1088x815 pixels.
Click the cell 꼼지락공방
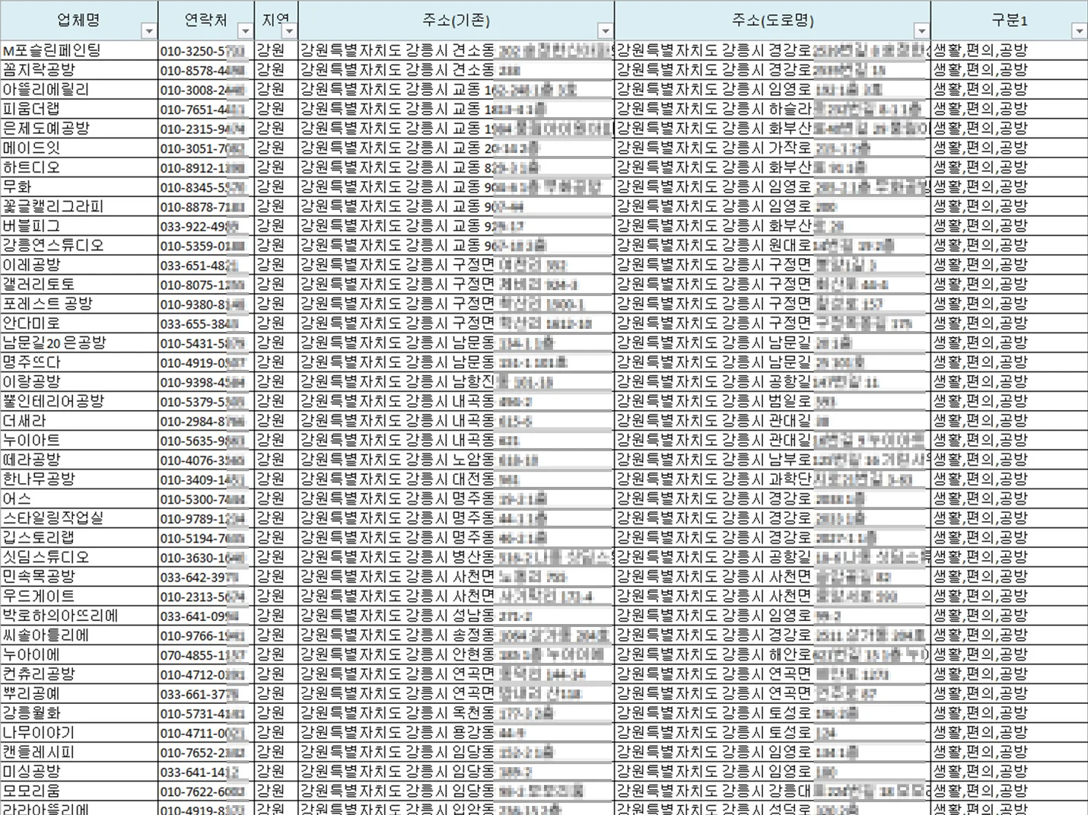pos(79,70)
